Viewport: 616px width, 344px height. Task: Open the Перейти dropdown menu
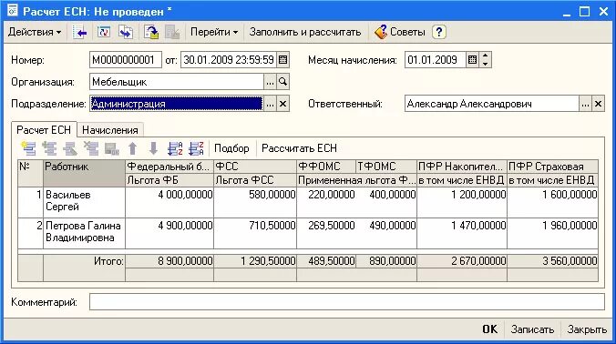coord(214,32)
